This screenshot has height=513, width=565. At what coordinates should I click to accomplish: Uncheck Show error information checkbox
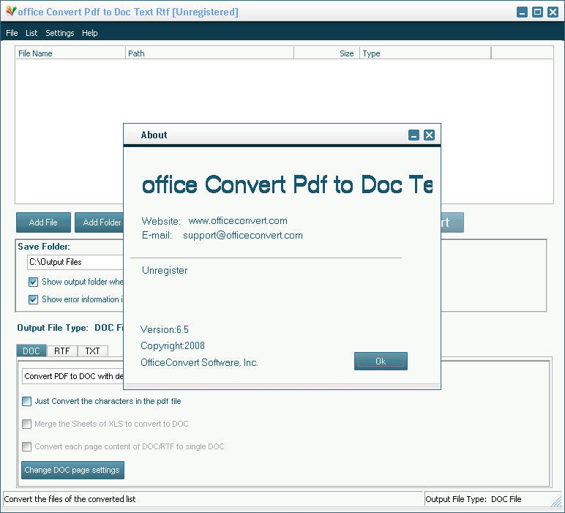click(33, 299)
